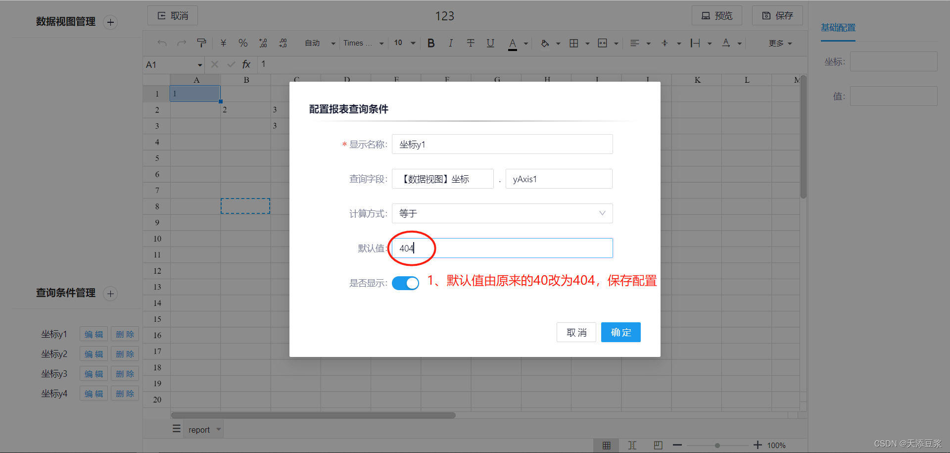This screenshot has width=950, height=453.
Task: Open the 基础配置 tab
Action: (838, 28)
